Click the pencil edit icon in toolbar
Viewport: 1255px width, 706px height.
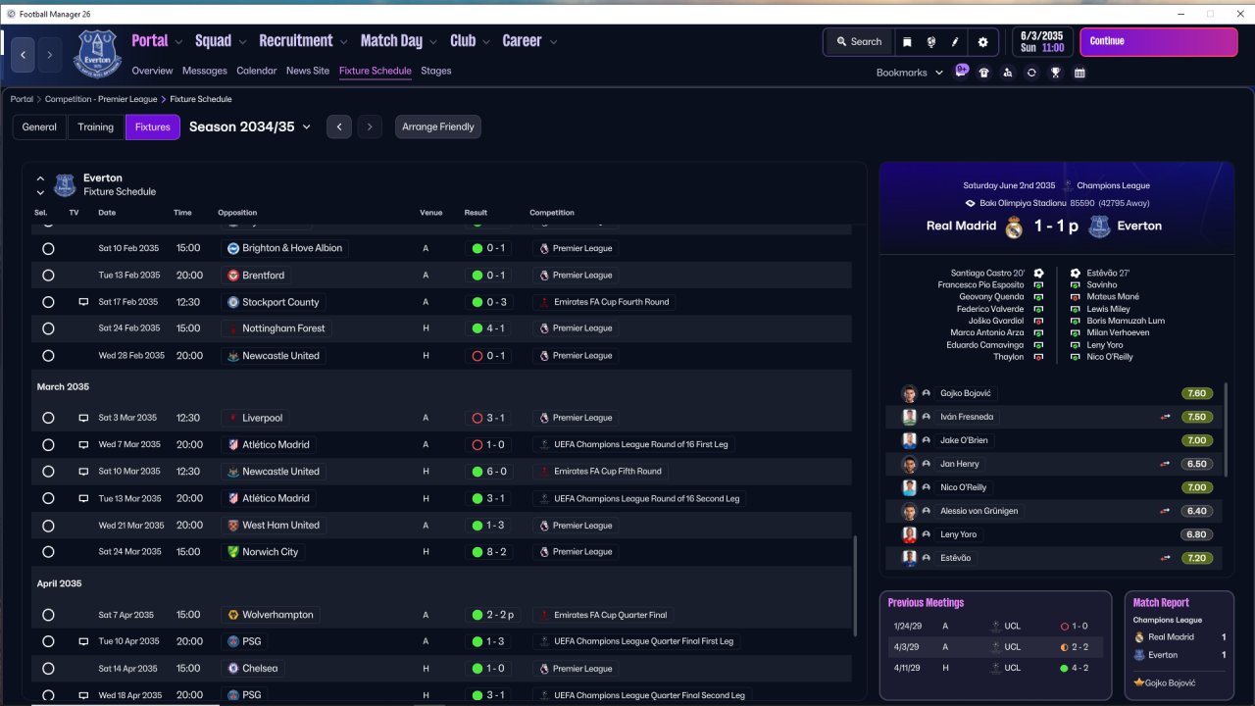tap(955, 42)
